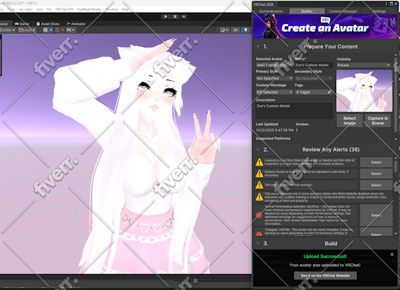400x290 pixels.
Task: Select the LowerArm warning's Select button
Action: (x=376, y=162)
